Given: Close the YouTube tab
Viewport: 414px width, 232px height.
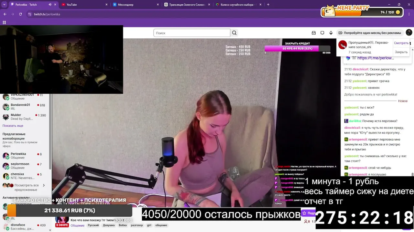Looking at the screenshot, I should tap(106, 5).
